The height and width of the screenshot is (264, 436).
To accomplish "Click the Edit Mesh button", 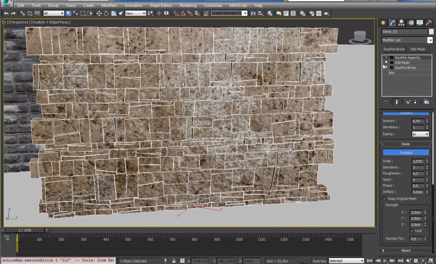I will point(418,49).
